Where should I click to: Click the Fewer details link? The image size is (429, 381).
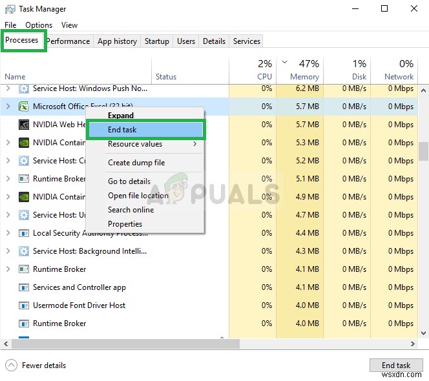44,366
